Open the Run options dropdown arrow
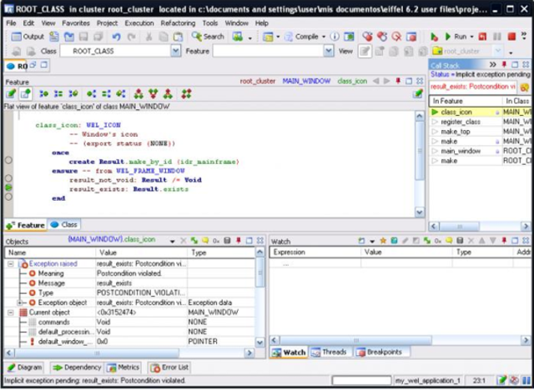Screen dimensions: 534x390 coord(471,37)
